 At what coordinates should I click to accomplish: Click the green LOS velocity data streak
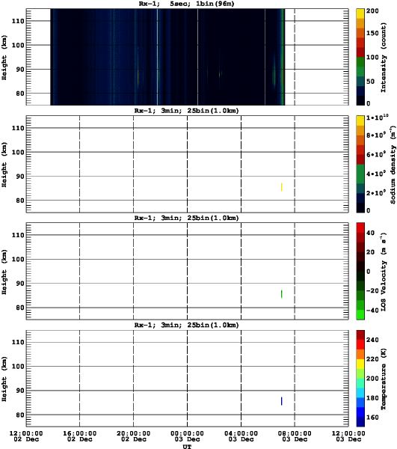tap(282, 294)
